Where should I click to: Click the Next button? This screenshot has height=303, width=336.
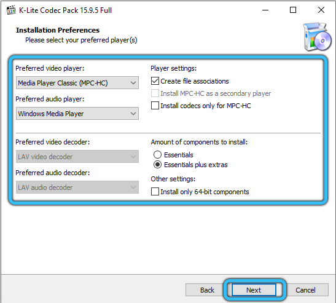tap(254, 290)
